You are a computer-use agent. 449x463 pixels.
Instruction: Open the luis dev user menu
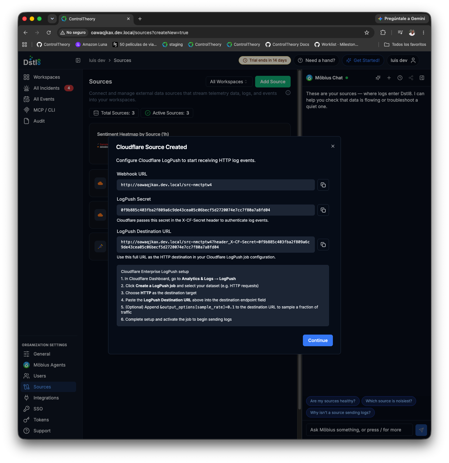pos(403,60)
